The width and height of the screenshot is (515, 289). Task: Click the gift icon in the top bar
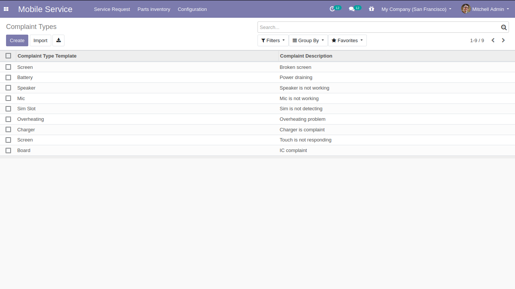[371, 9]
